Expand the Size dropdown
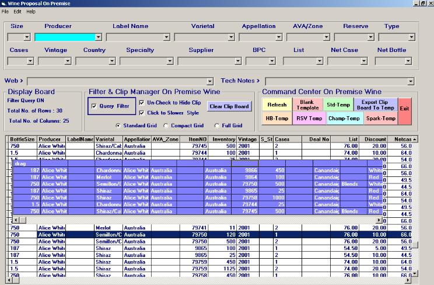The height and width of the screenshot is (285, 434). (27, 37)
